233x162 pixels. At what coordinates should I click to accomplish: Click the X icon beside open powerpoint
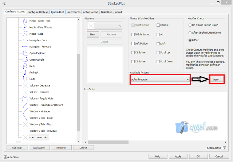tap(25, 137)
